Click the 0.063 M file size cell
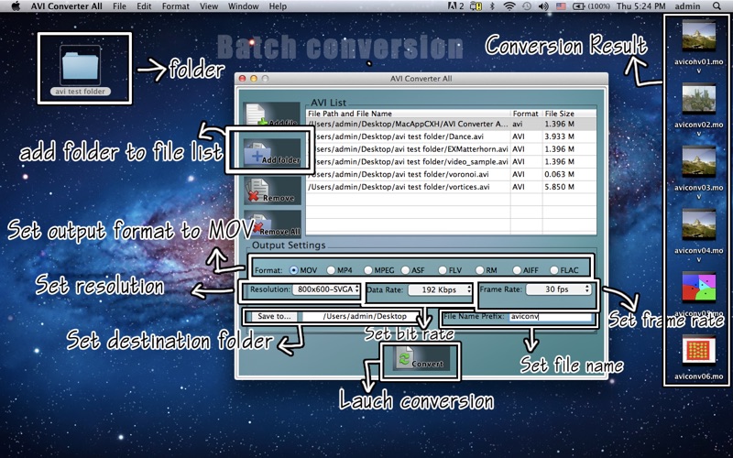Screen dimensions: 733x458 tap(559, 174)
